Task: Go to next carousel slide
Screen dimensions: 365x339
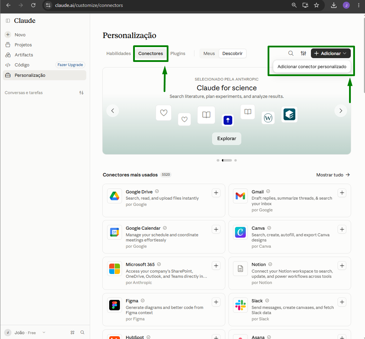Action: point(340,111)
